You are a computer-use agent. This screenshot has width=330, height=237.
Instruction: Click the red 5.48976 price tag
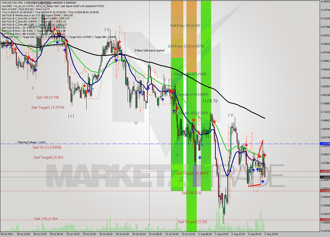(325, 171)
